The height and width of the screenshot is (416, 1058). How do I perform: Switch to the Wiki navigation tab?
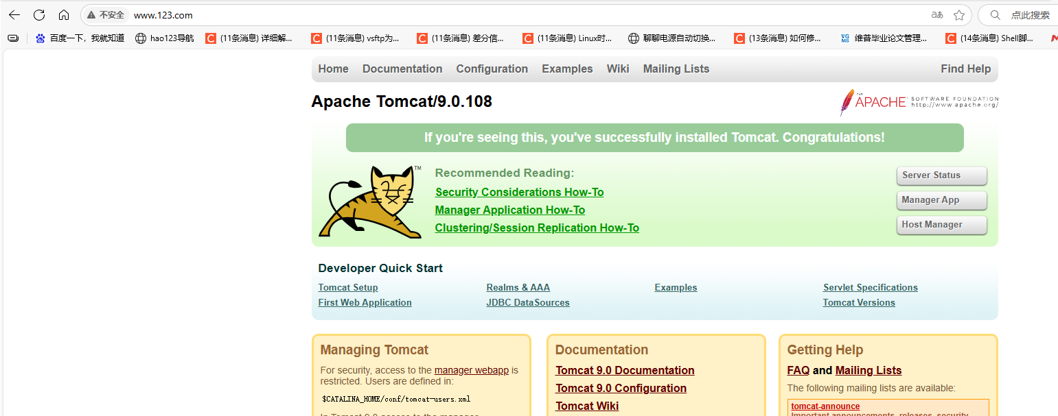coord(617,69)
